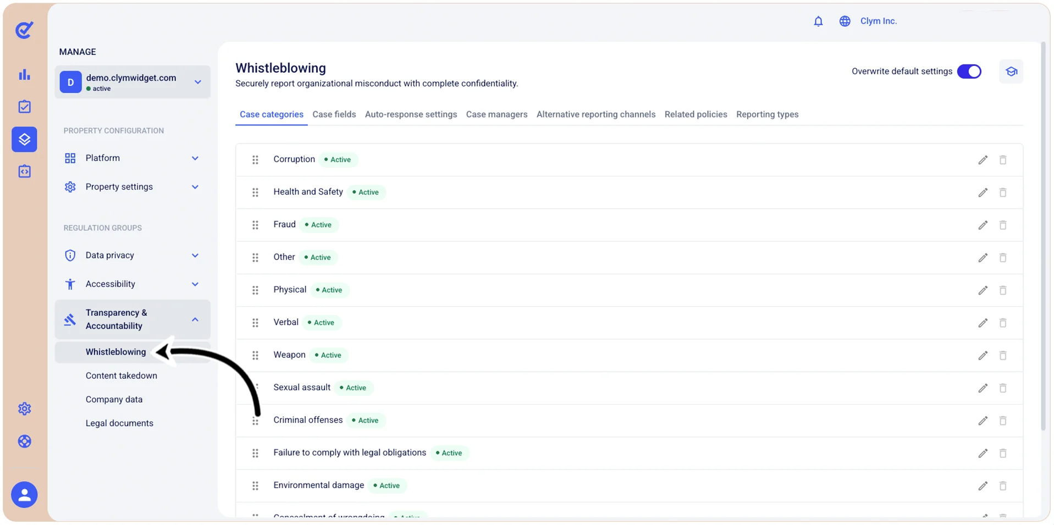Open the settings gear in sidebar

coord(24,408)
